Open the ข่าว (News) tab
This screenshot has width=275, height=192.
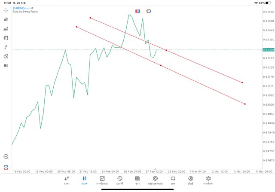(137, 180)
